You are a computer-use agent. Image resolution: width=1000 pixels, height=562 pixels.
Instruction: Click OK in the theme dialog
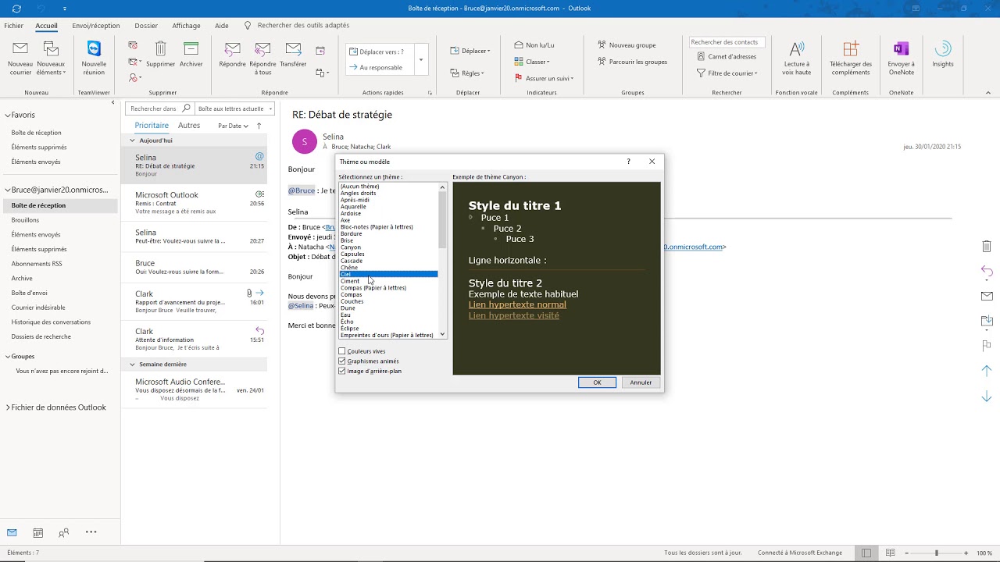click(x=597, y=382)
